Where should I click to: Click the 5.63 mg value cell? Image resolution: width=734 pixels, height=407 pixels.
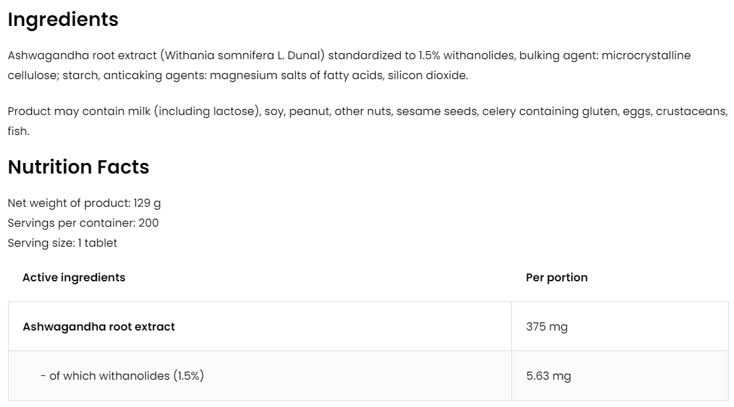click(x=549, y=376)
